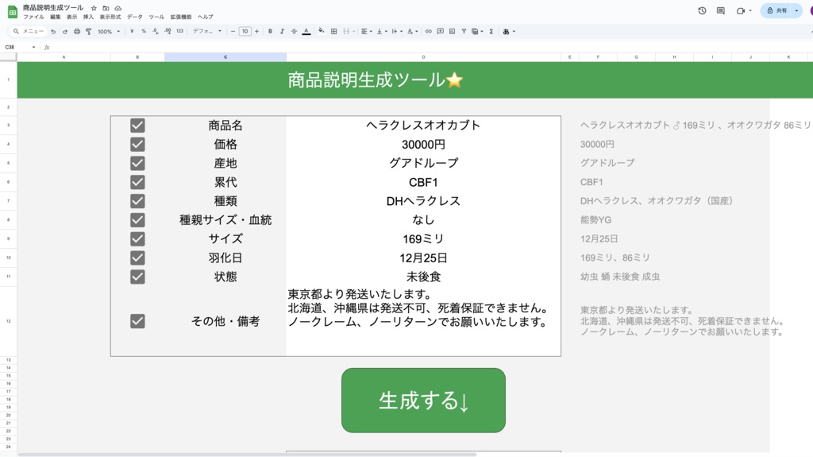Apply yen currency format
The height and width of the screenshot is (457, 813).
coord(132,31)
